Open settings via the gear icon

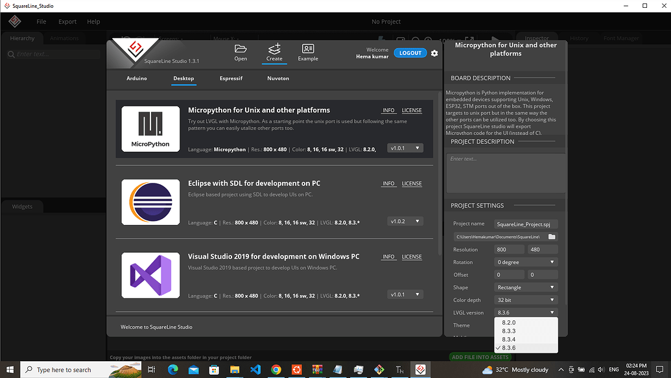point(434,53)
